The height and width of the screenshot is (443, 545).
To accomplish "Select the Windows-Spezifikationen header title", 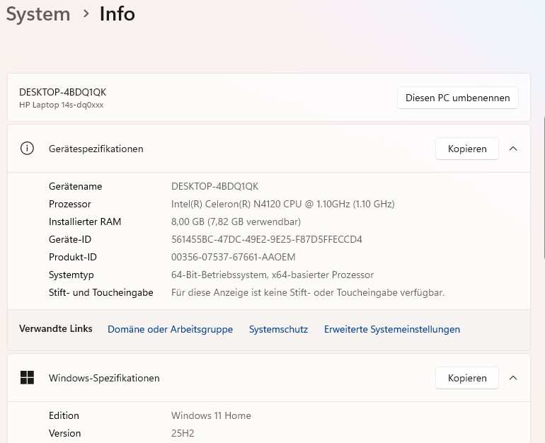I will [104, 378].
